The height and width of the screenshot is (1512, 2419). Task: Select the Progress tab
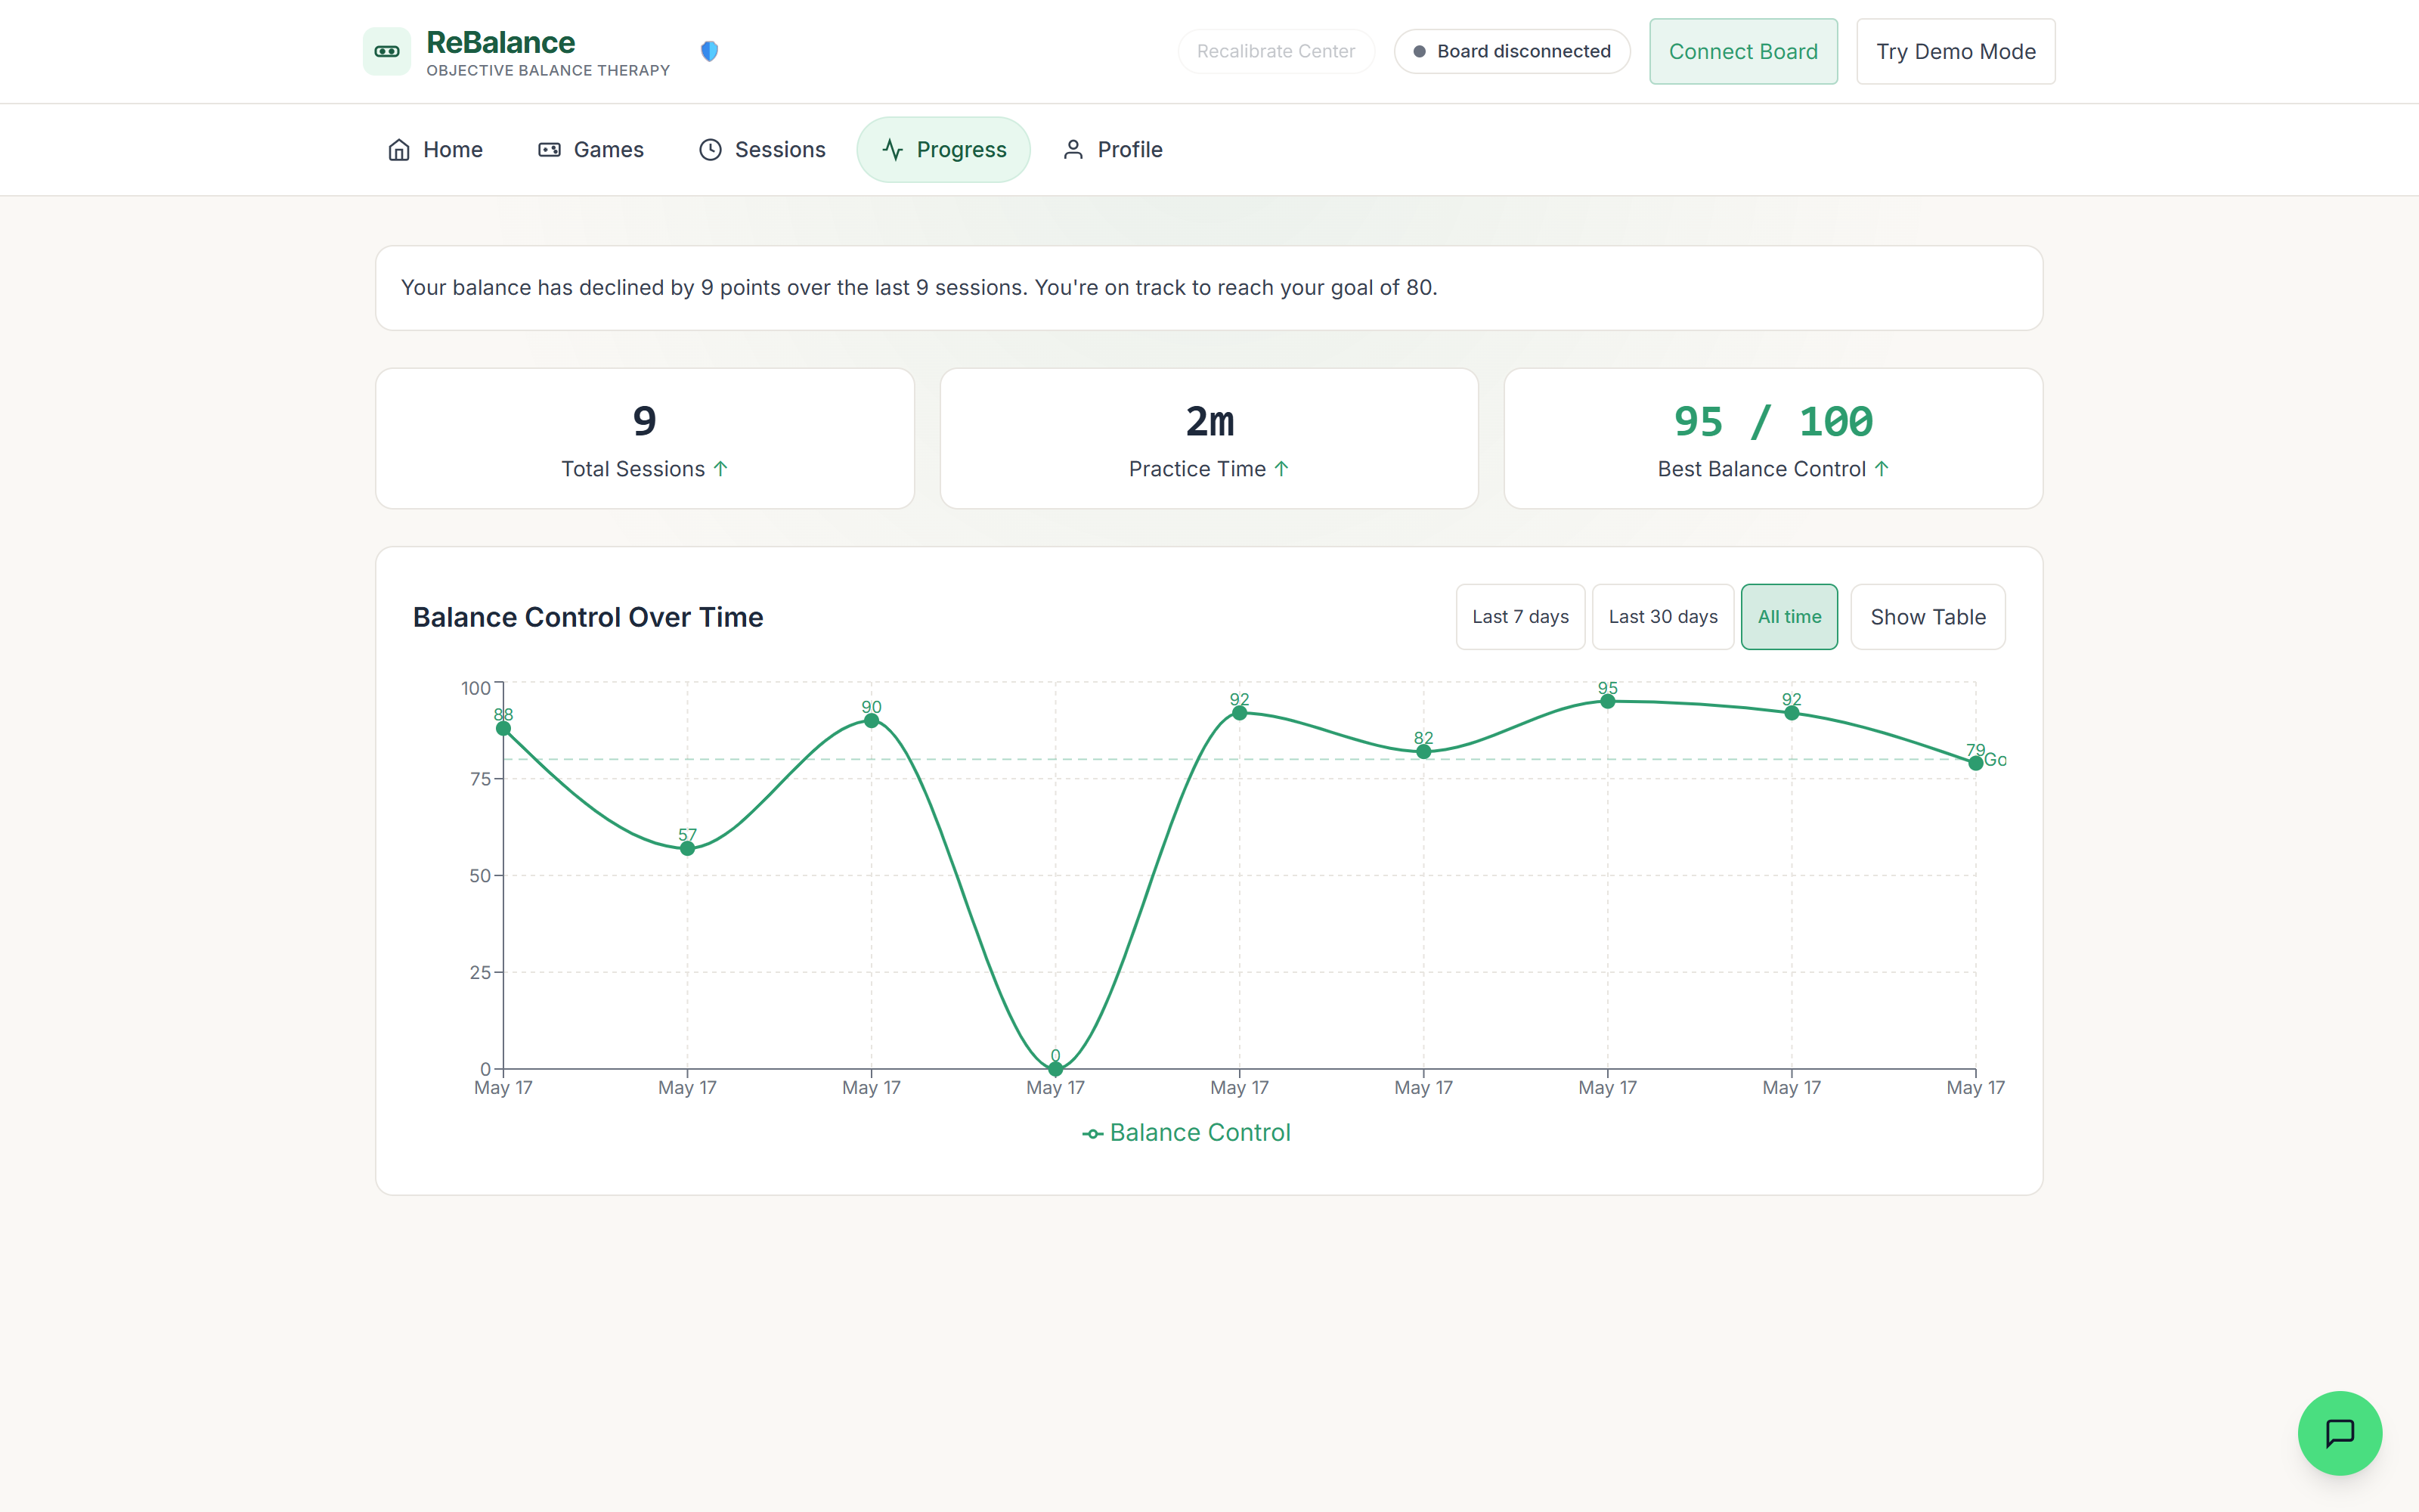pos(943,150)
